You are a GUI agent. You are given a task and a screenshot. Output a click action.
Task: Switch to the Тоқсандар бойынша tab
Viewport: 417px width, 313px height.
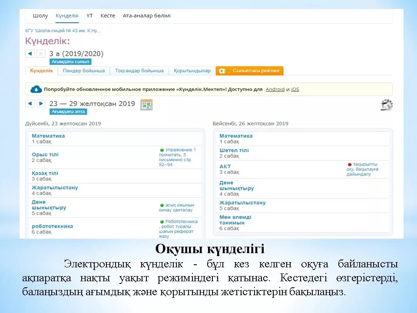(x=139, y=70)
